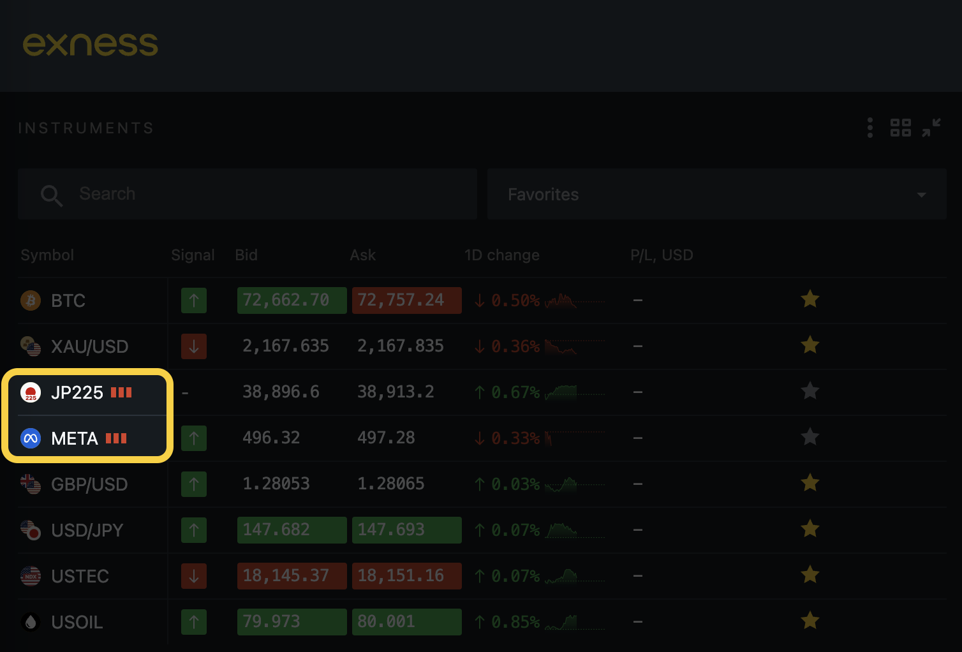The image size is (962, 652).
Task: Click XAU/USD ask 2,167.835
Action: coord(401,346)
